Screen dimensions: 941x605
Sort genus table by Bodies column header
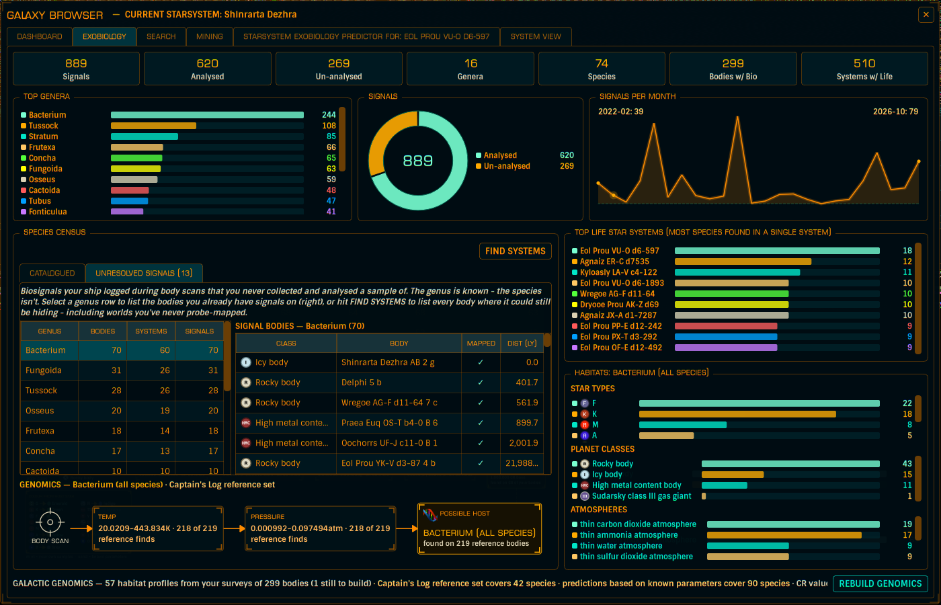coord(103,331)
